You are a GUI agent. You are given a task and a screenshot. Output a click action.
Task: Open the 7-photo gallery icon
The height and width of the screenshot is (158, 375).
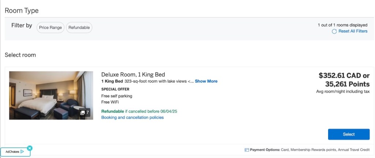pos(85,113)
